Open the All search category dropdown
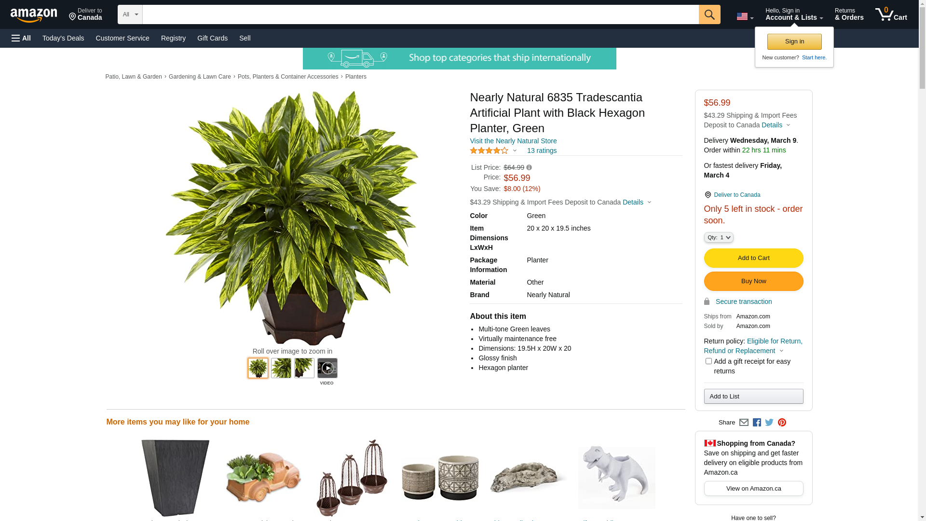This screenshot has height=521, width=926. [130, 14]
